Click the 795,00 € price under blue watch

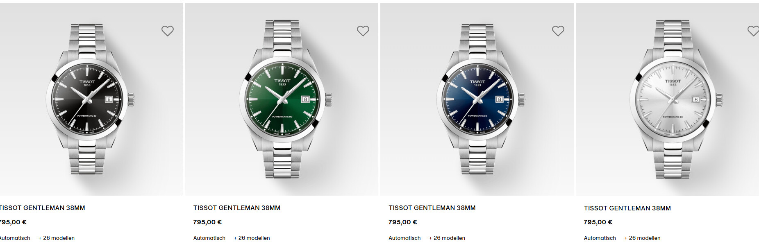click(403, 222)
